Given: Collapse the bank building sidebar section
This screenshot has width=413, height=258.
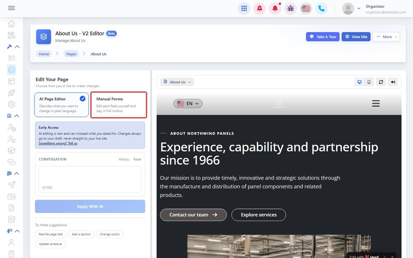Looking at the screenshot, I should [17, 116].
